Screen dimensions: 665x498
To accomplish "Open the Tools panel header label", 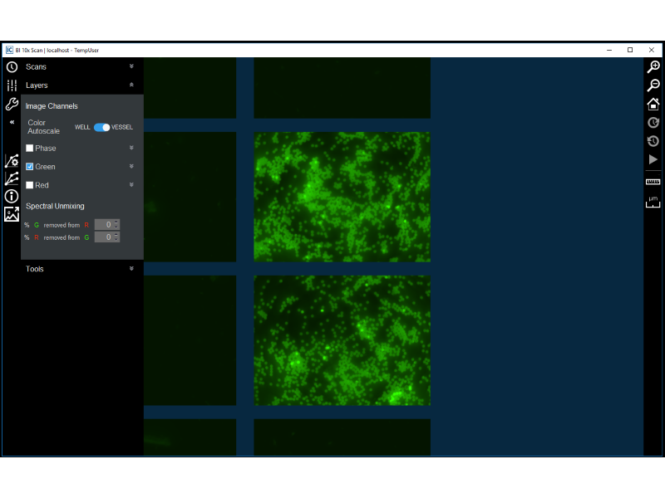I will (x=35, y=269).
